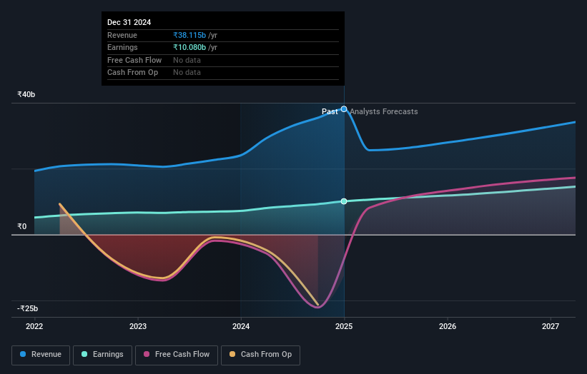Click the Free Cash Flow row's No data value
Screen dimensions: 587x374
tap(187, 60)
